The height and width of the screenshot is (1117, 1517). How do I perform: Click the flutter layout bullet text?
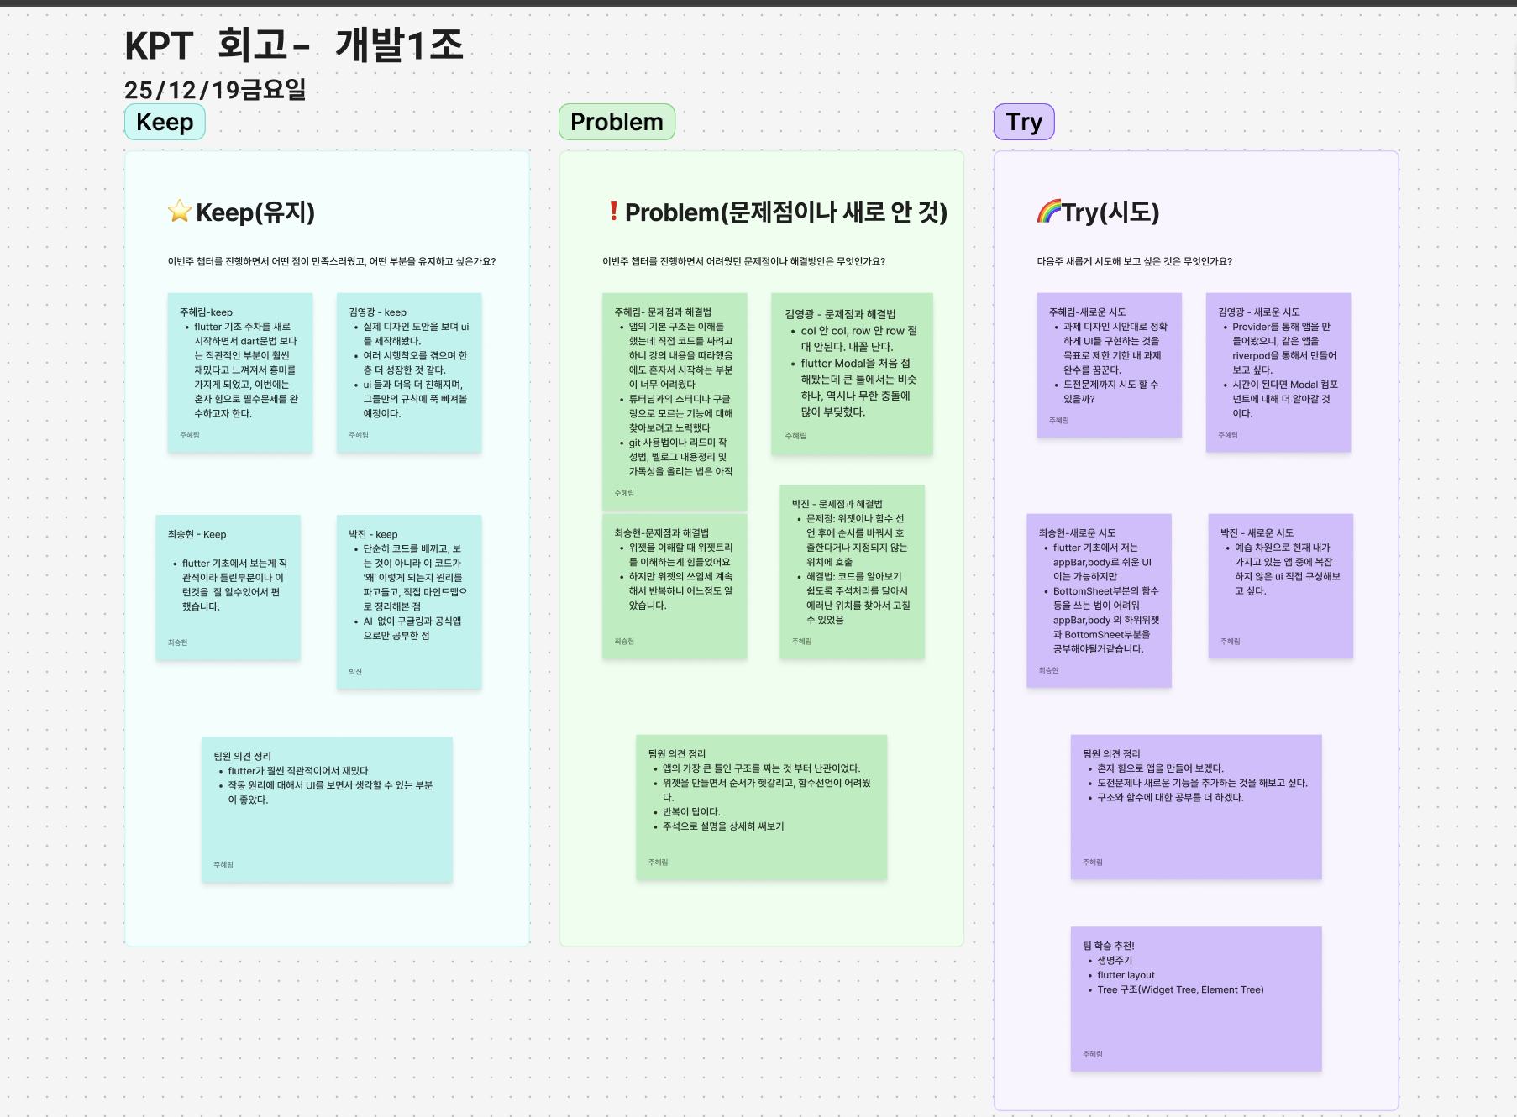pyautogui.click(x=1126, y=975)
